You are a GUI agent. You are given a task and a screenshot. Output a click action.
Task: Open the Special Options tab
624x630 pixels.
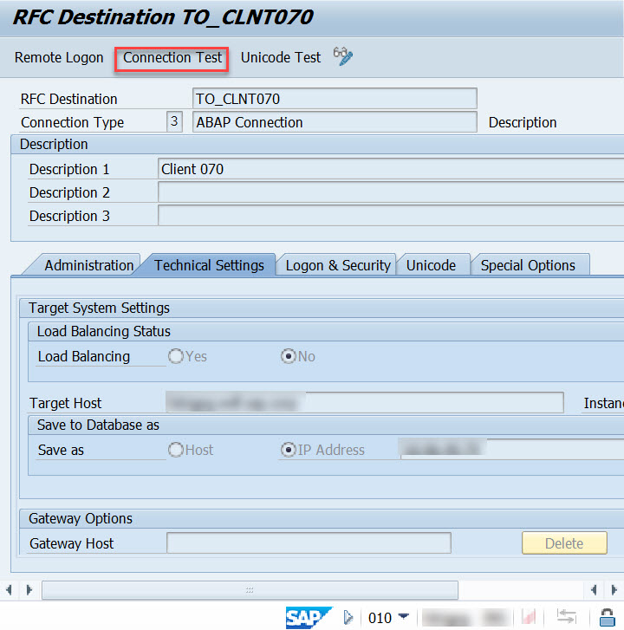tap(528, 265)
